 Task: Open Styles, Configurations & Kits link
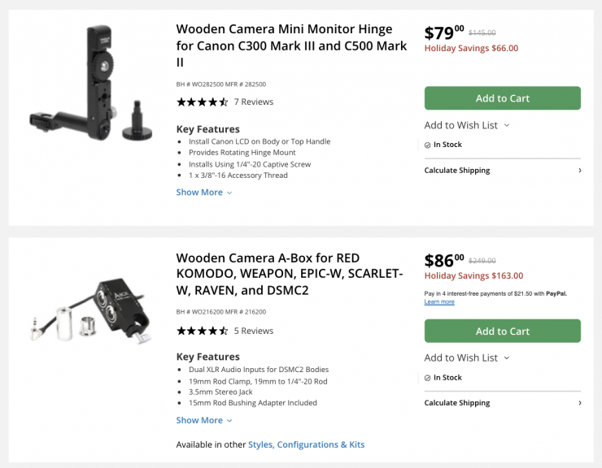pos(306,444)
